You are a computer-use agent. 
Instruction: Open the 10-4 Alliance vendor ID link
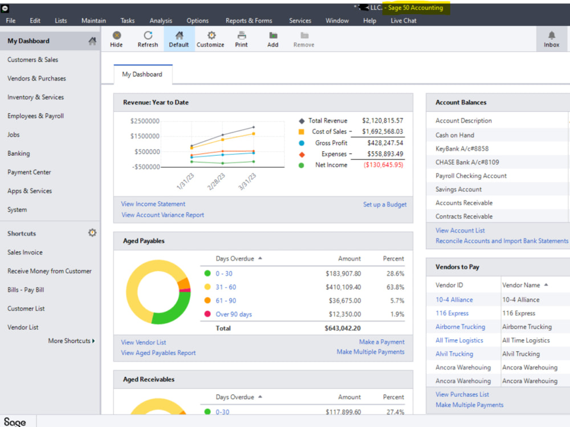point(454,300)
